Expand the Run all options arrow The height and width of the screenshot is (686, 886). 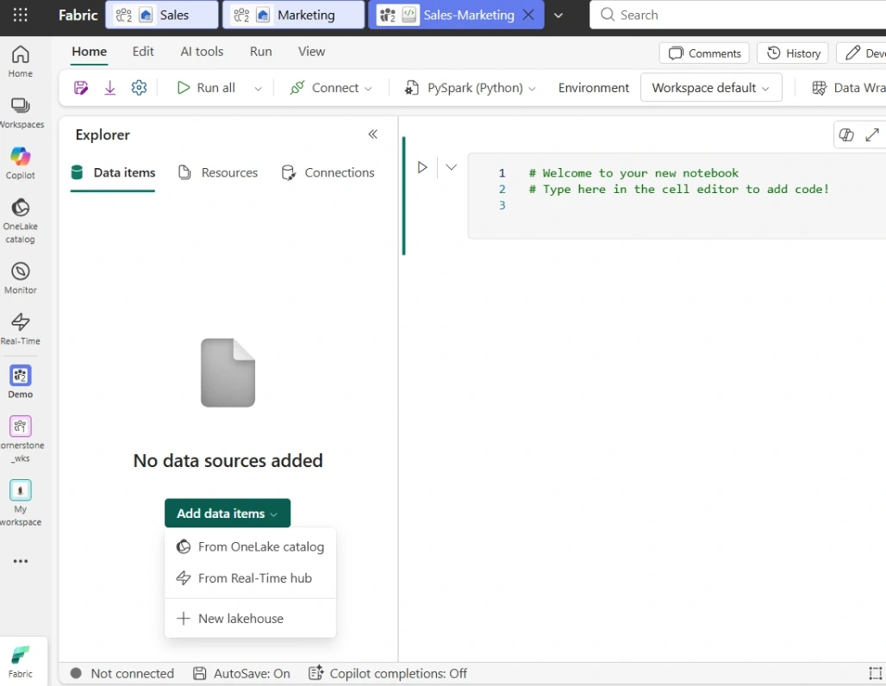point(259,88)
